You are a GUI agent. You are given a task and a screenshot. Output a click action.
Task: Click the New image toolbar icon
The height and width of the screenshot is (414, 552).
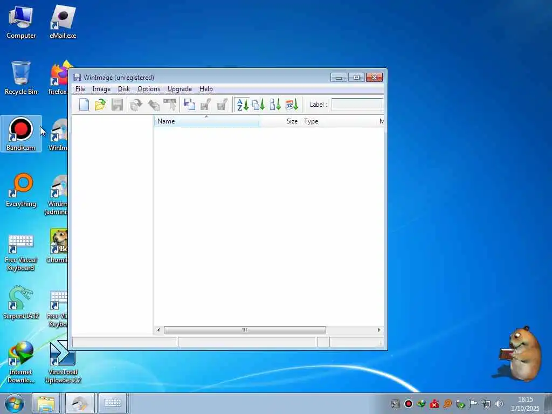tap(84, 105)
